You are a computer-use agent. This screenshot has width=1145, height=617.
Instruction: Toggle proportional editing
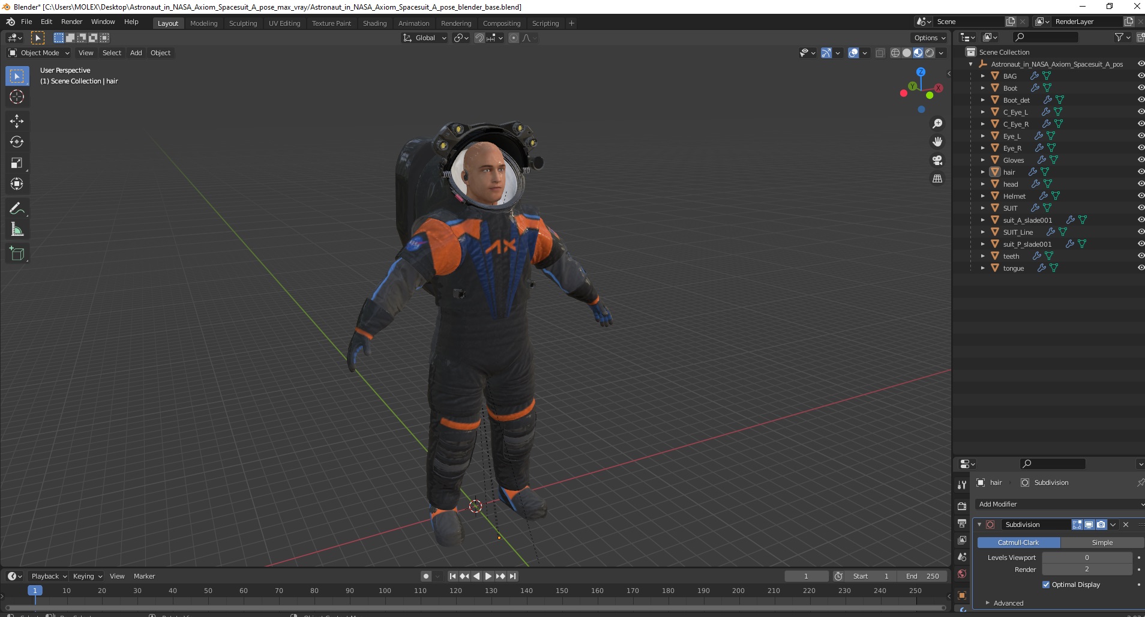514,38
